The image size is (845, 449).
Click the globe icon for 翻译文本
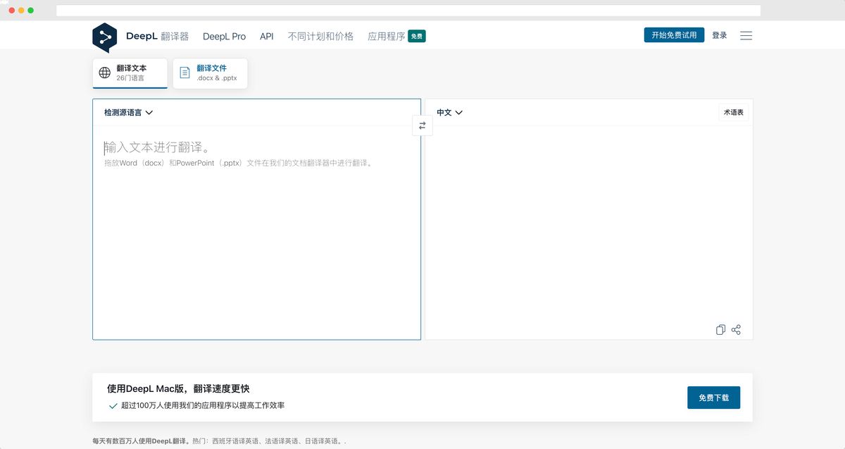coord(105,73)
